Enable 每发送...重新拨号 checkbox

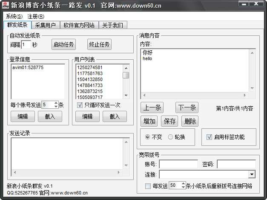148,186
